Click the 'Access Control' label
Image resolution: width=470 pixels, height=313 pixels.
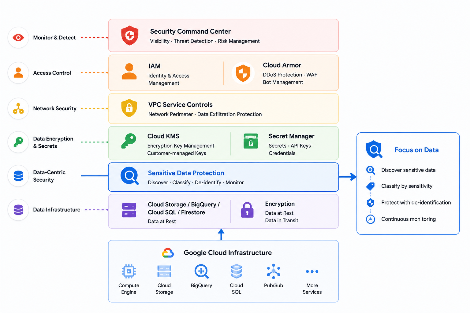coord(52,73)
